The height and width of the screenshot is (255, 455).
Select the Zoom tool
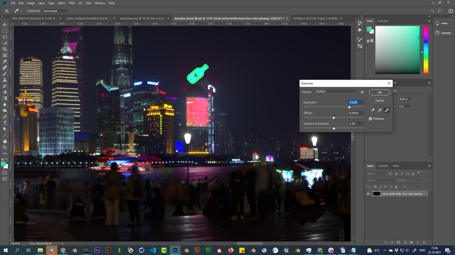tap(5, 147)
